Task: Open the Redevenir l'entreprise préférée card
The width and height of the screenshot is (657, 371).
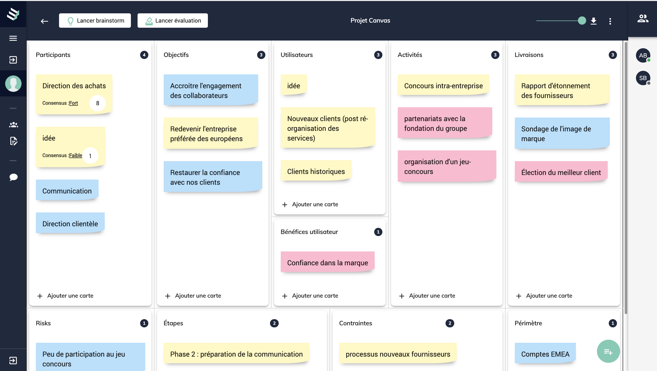Action: (211, 133)
